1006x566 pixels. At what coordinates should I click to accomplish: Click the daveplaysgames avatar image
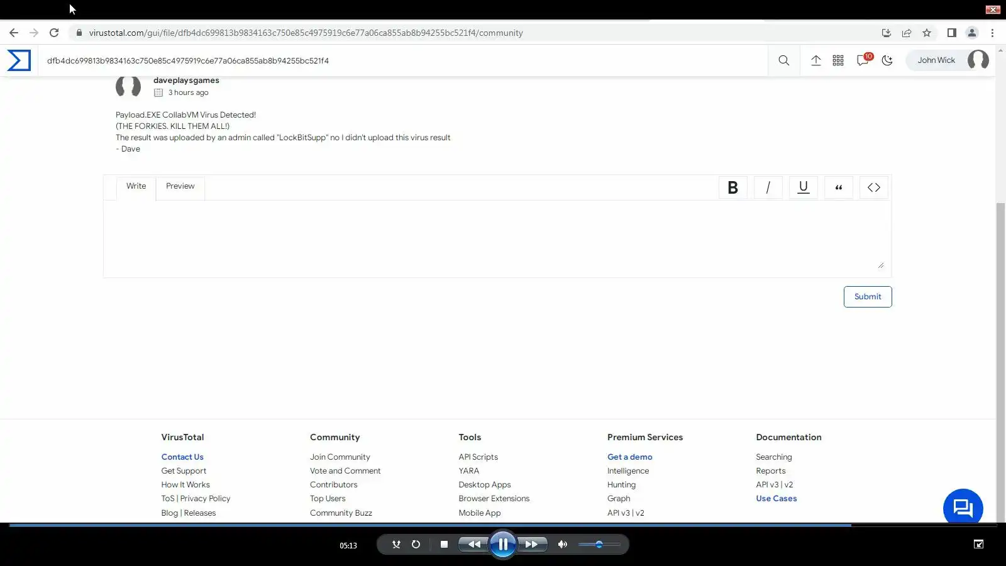[128, 86]
